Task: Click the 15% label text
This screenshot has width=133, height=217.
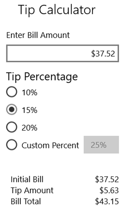Action: [30, 110]
